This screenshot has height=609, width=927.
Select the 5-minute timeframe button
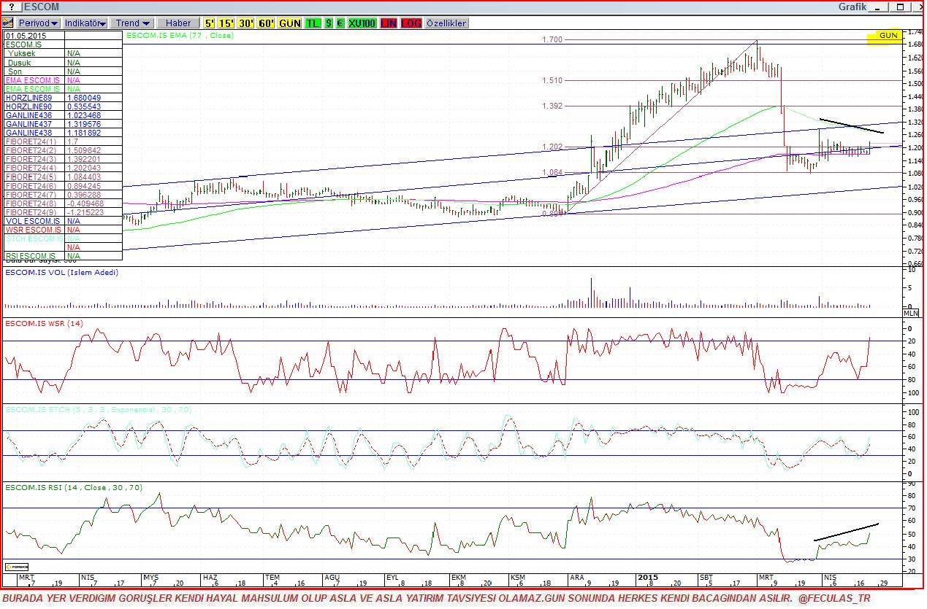(x=210, y=23)
